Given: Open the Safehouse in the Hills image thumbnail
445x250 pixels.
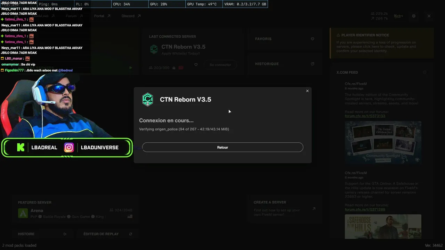Looking at the screenshot, I should [x=383, y=226].
